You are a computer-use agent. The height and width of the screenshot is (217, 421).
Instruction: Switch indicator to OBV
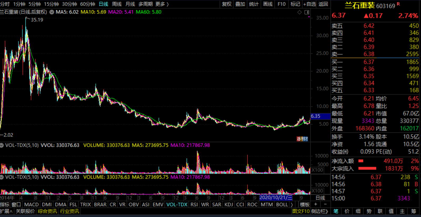point(134,204)
